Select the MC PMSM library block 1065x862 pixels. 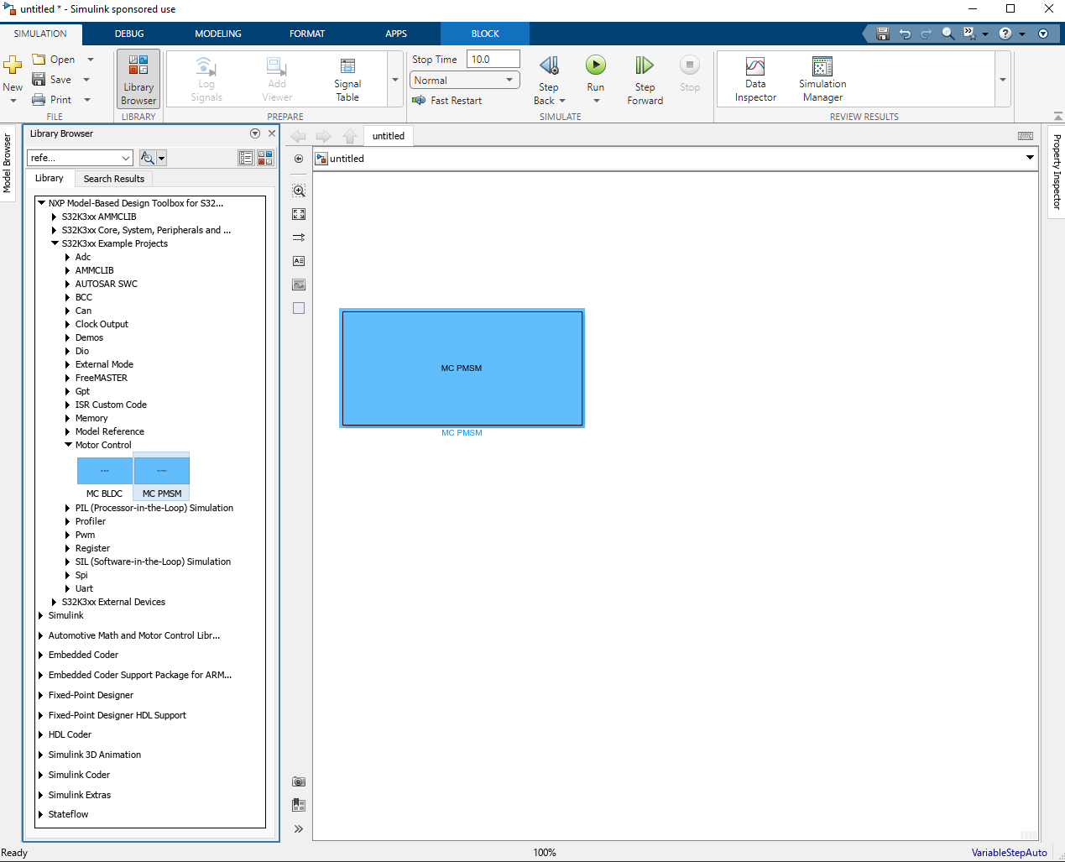click(161, 470)
